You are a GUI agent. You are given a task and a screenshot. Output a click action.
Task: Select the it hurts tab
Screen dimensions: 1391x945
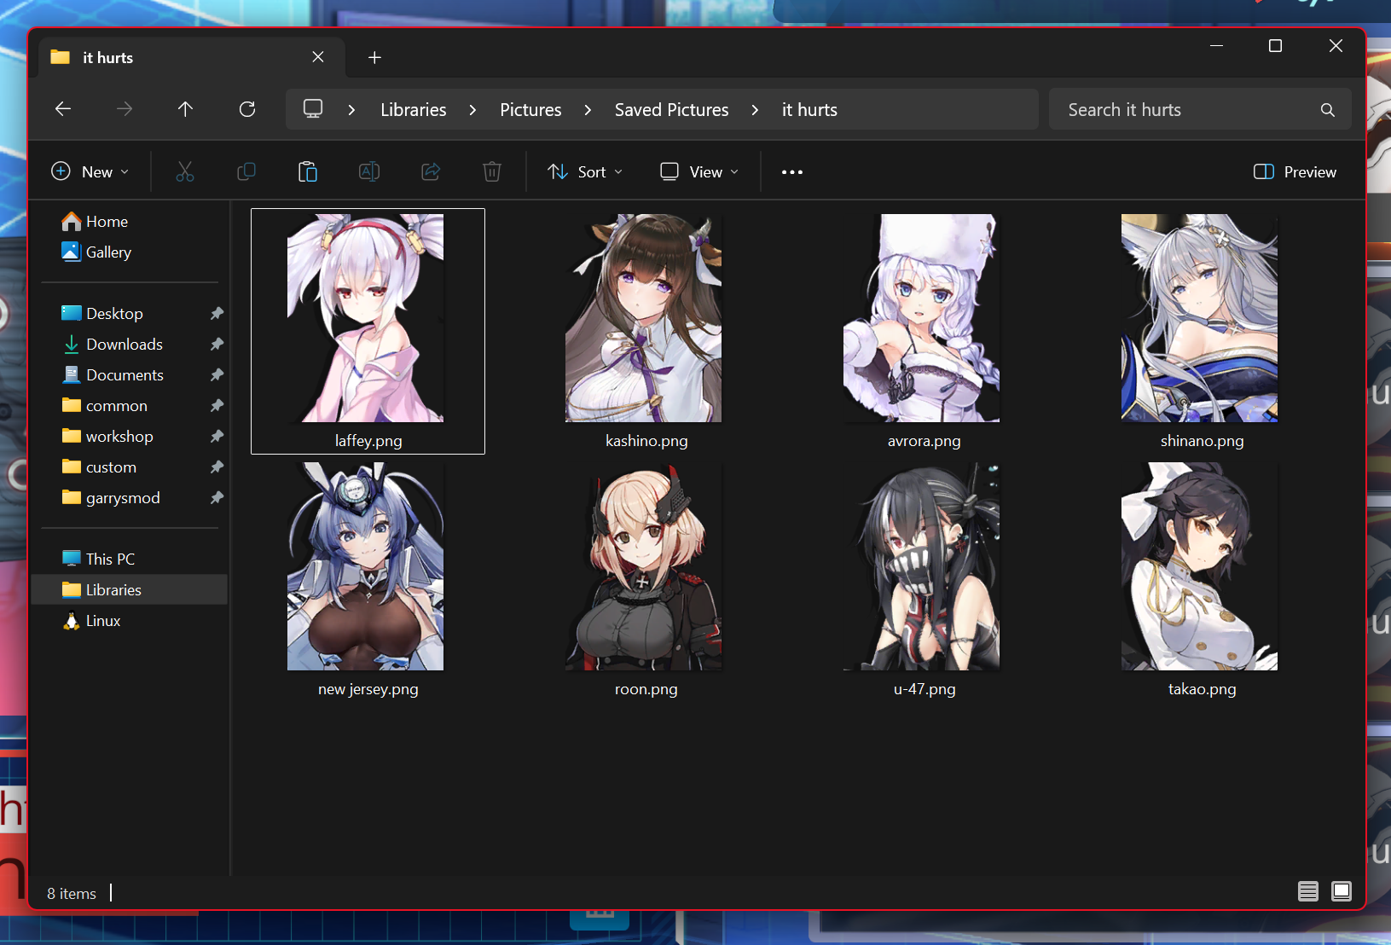click(x=192, y=57)
